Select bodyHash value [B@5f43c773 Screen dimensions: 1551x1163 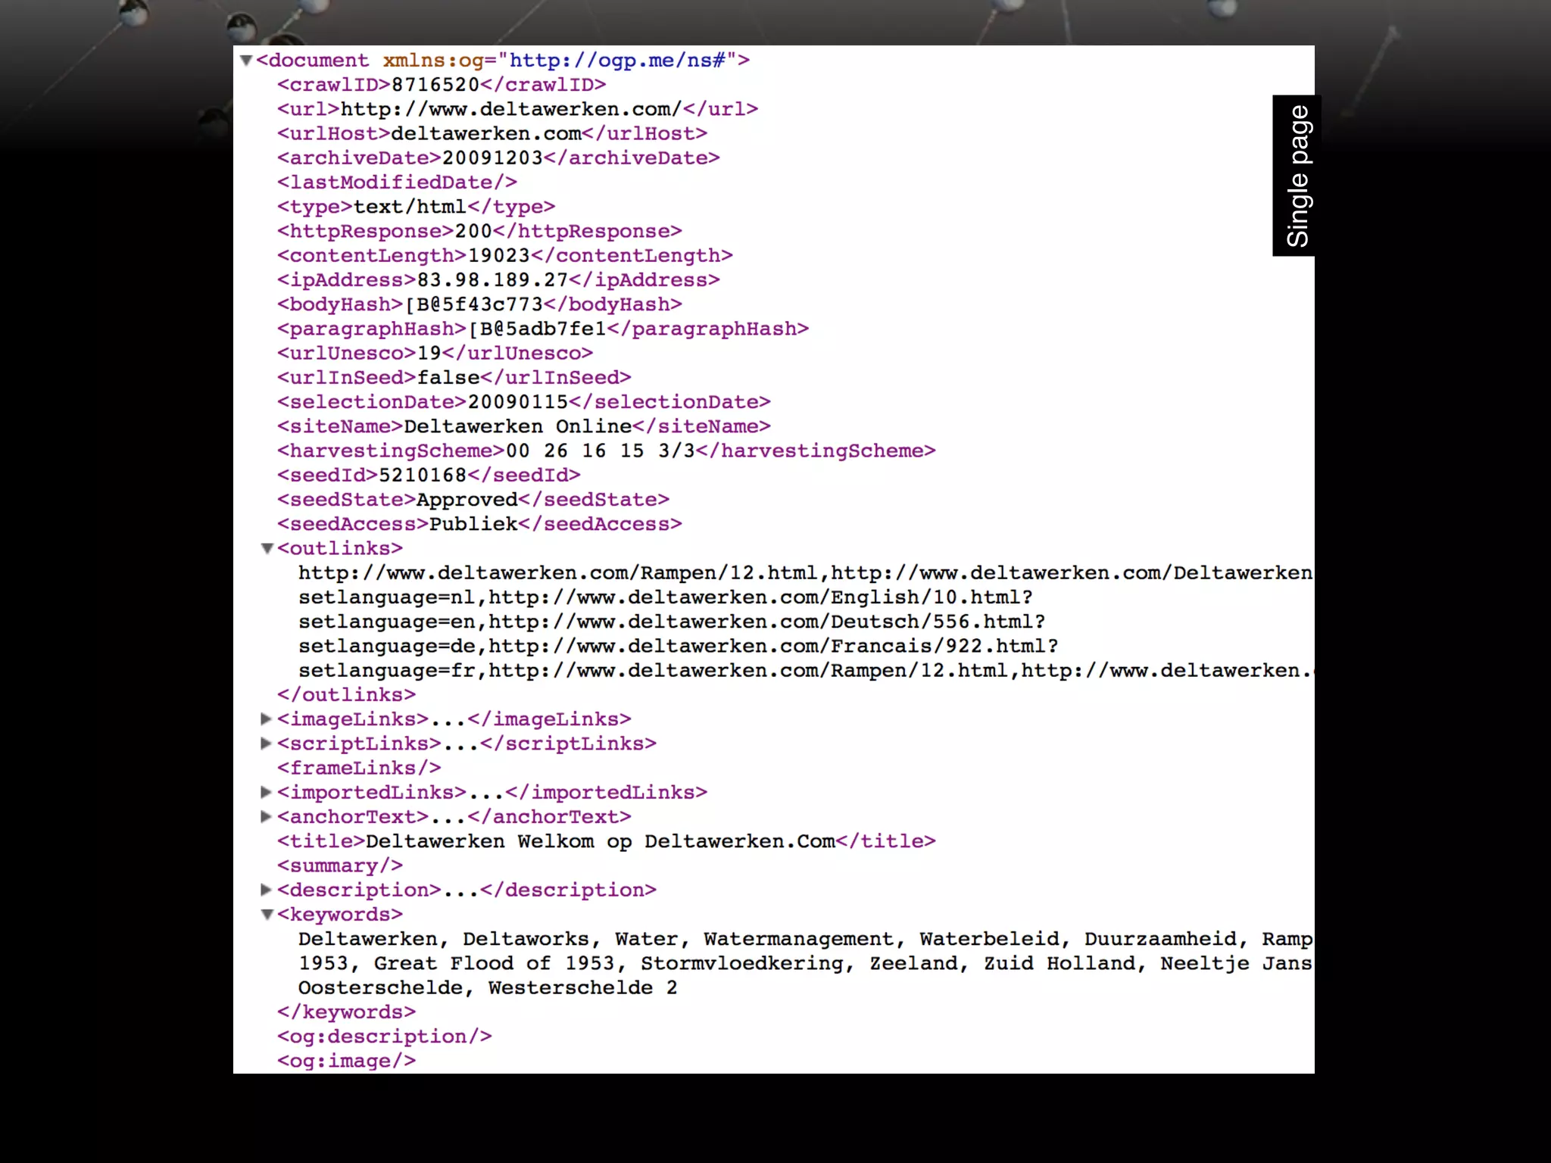(473, 304)
